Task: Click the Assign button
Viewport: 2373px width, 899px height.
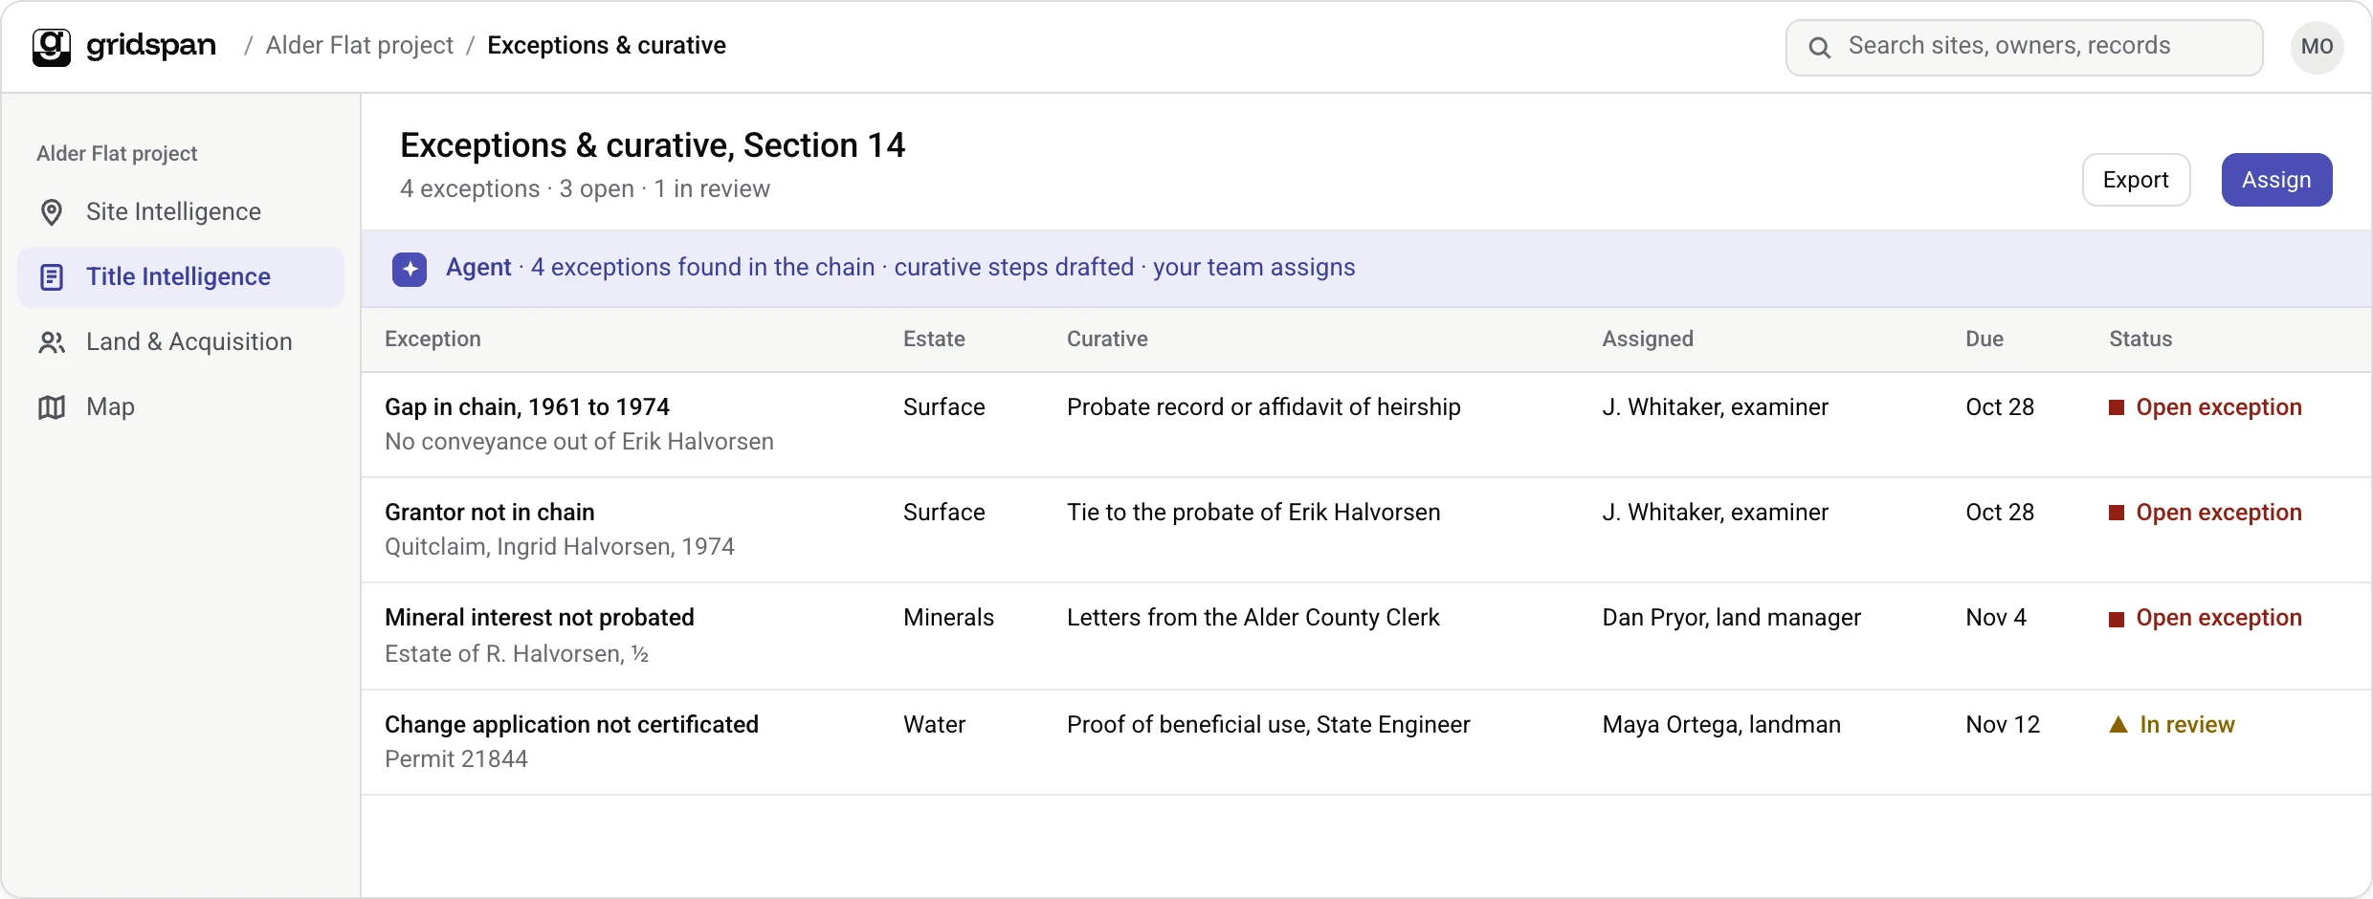Action: point(2276,180)
